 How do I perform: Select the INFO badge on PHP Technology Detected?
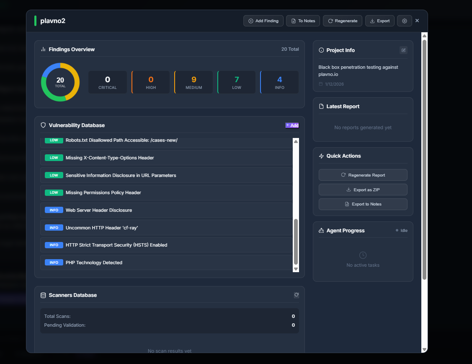(54, 262)
